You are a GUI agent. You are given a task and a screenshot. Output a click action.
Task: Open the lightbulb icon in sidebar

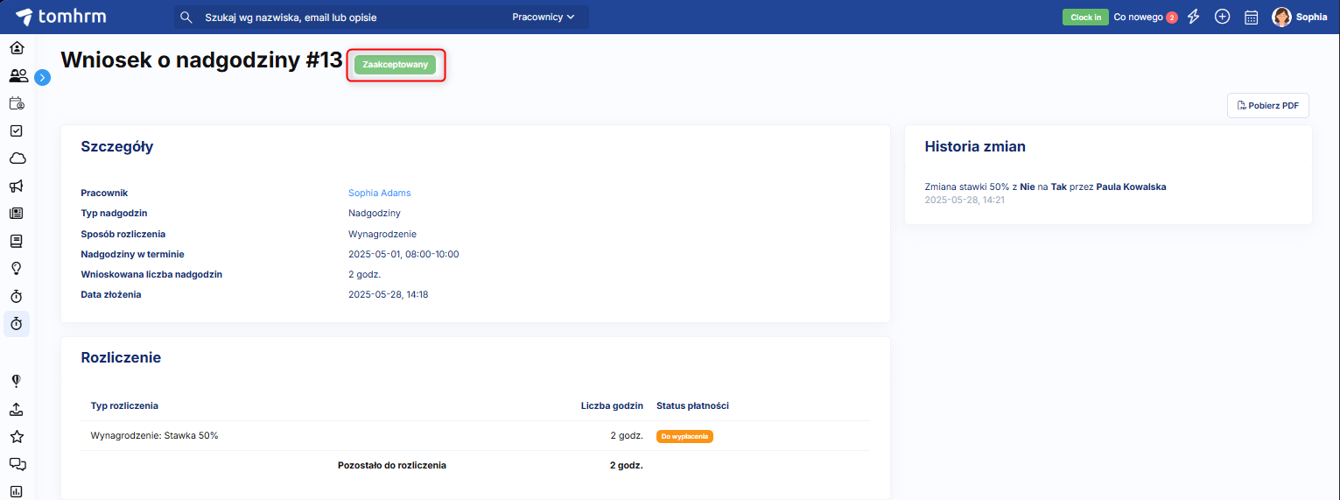pos(17,268)
